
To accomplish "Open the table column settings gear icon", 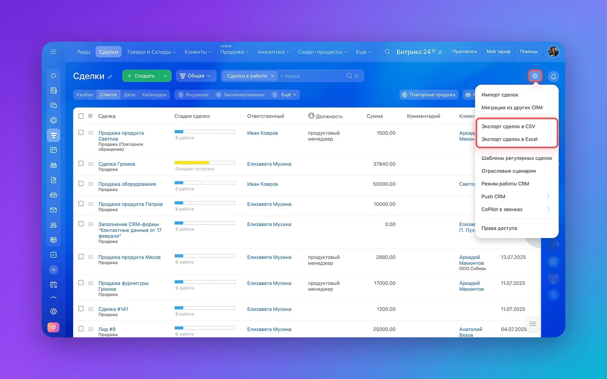I will coord(90,116).
